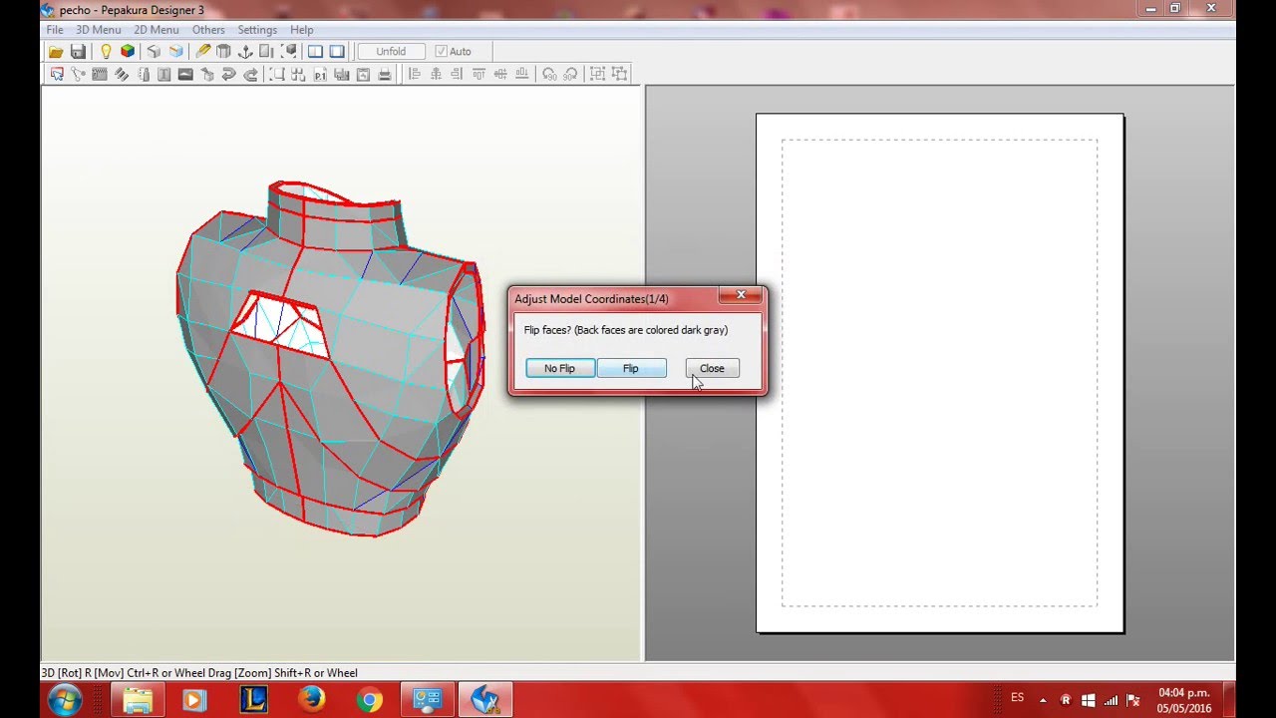
Task: Switch to the single-pane view icon
Action: 337,51
